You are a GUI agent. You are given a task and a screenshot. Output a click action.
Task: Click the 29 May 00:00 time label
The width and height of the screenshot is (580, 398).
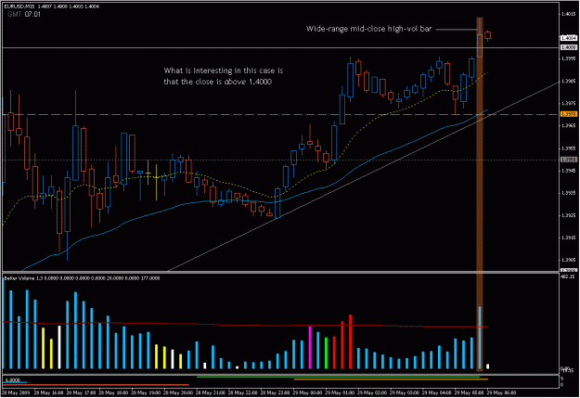point(307,392)
